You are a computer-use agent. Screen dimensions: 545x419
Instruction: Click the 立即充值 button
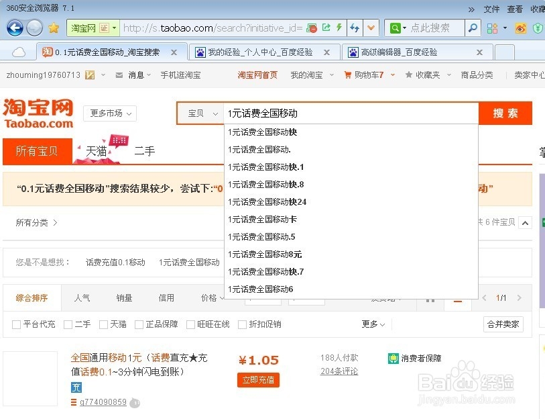(x=258, y=380)
